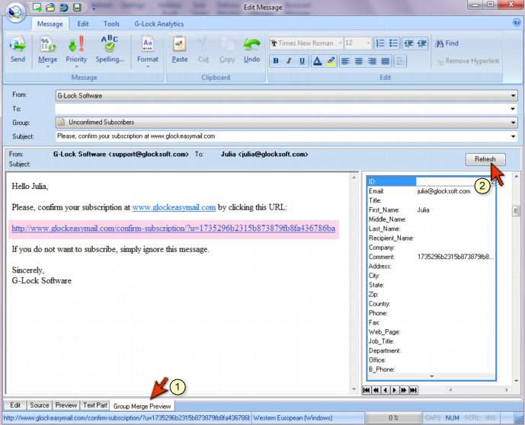Click the Refresh button
The width and height of the screenshot is (525, 425).
tap(485, 159)
